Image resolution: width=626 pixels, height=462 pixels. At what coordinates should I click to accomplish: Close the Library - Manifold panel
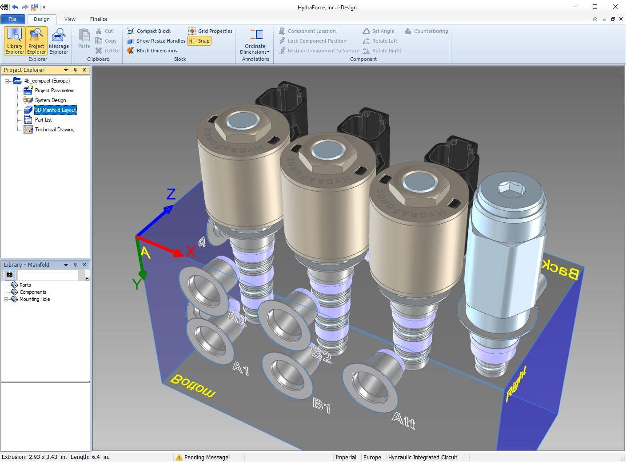pos(84,265)
